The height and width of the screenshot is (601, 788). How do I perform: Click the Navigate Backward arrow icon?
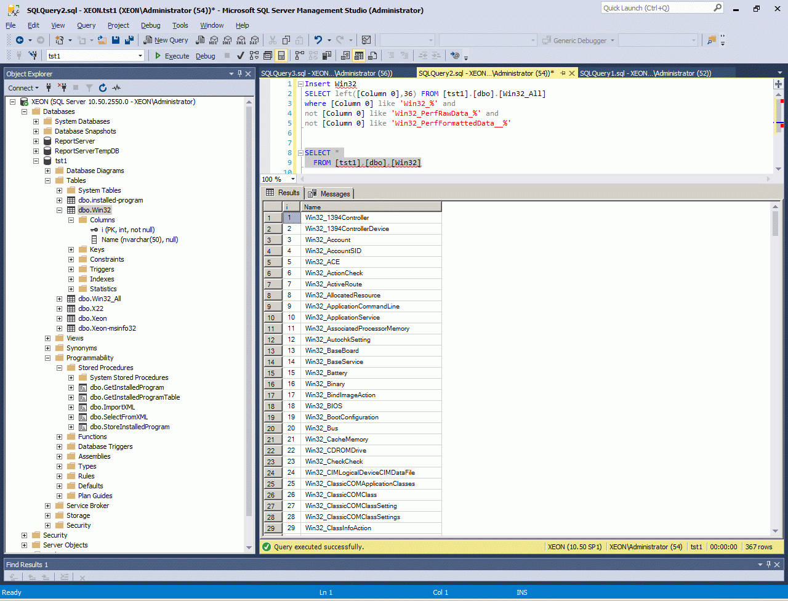click(20, 40)
